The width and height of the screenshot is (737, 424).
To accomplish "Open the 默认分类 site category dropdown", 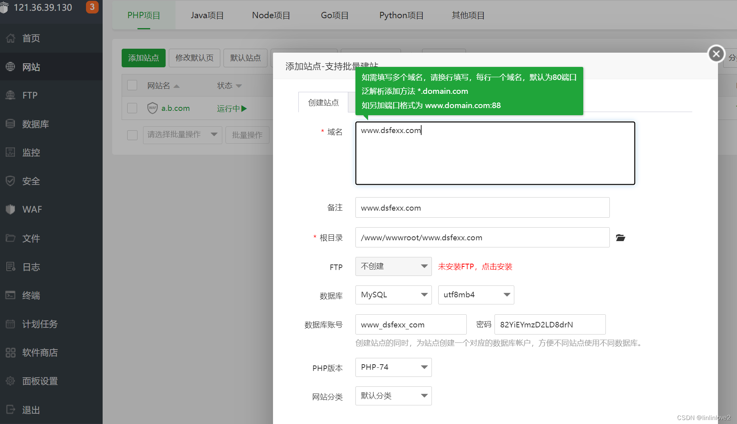I will 393,395.
